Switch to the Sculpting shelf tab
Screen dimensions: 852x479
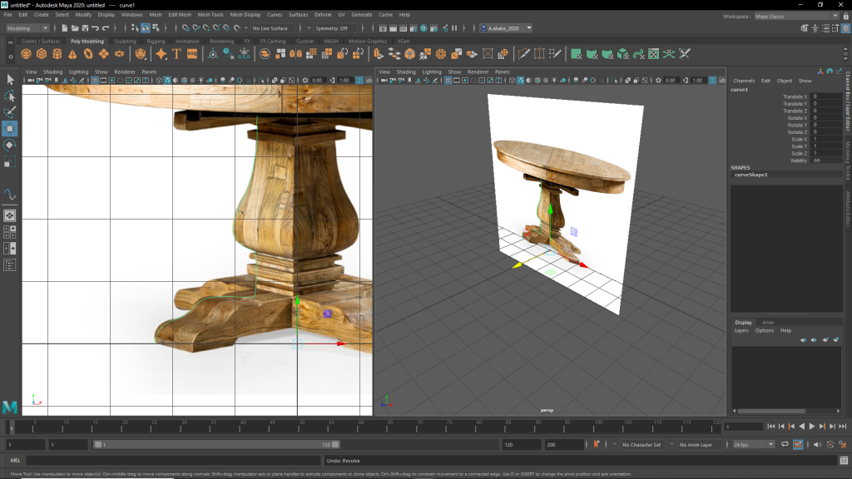pyautogui.click(x=125, y=41)
